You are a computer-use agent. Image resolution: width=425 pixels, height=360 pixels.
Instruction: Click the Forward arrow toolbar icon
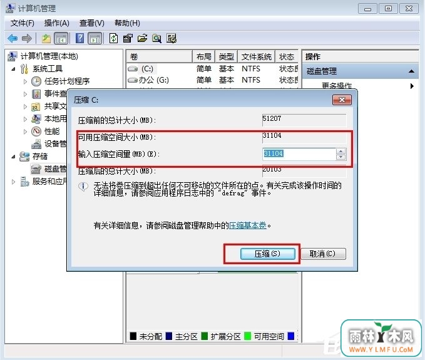[x=26, y=38]
